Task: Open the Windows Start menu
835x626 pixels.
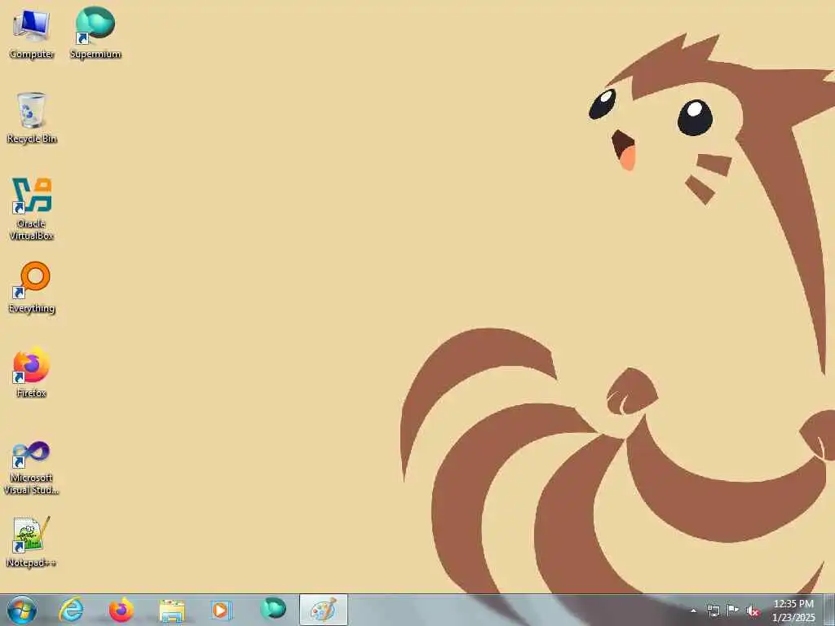Action: (x=22, y=610)
